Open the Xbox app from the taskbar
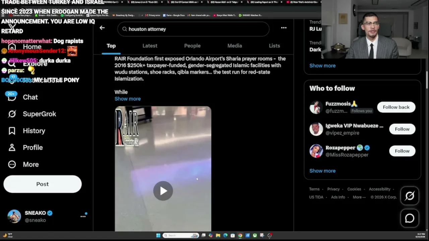429x241 pixels. coord(255,235)
